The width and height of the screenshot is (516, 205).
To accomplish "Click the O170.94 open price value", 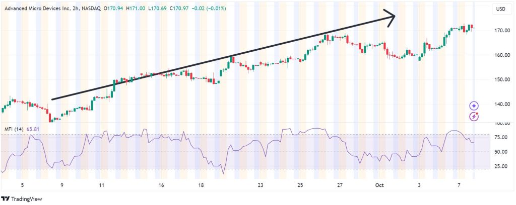I will tap(113, 9).
